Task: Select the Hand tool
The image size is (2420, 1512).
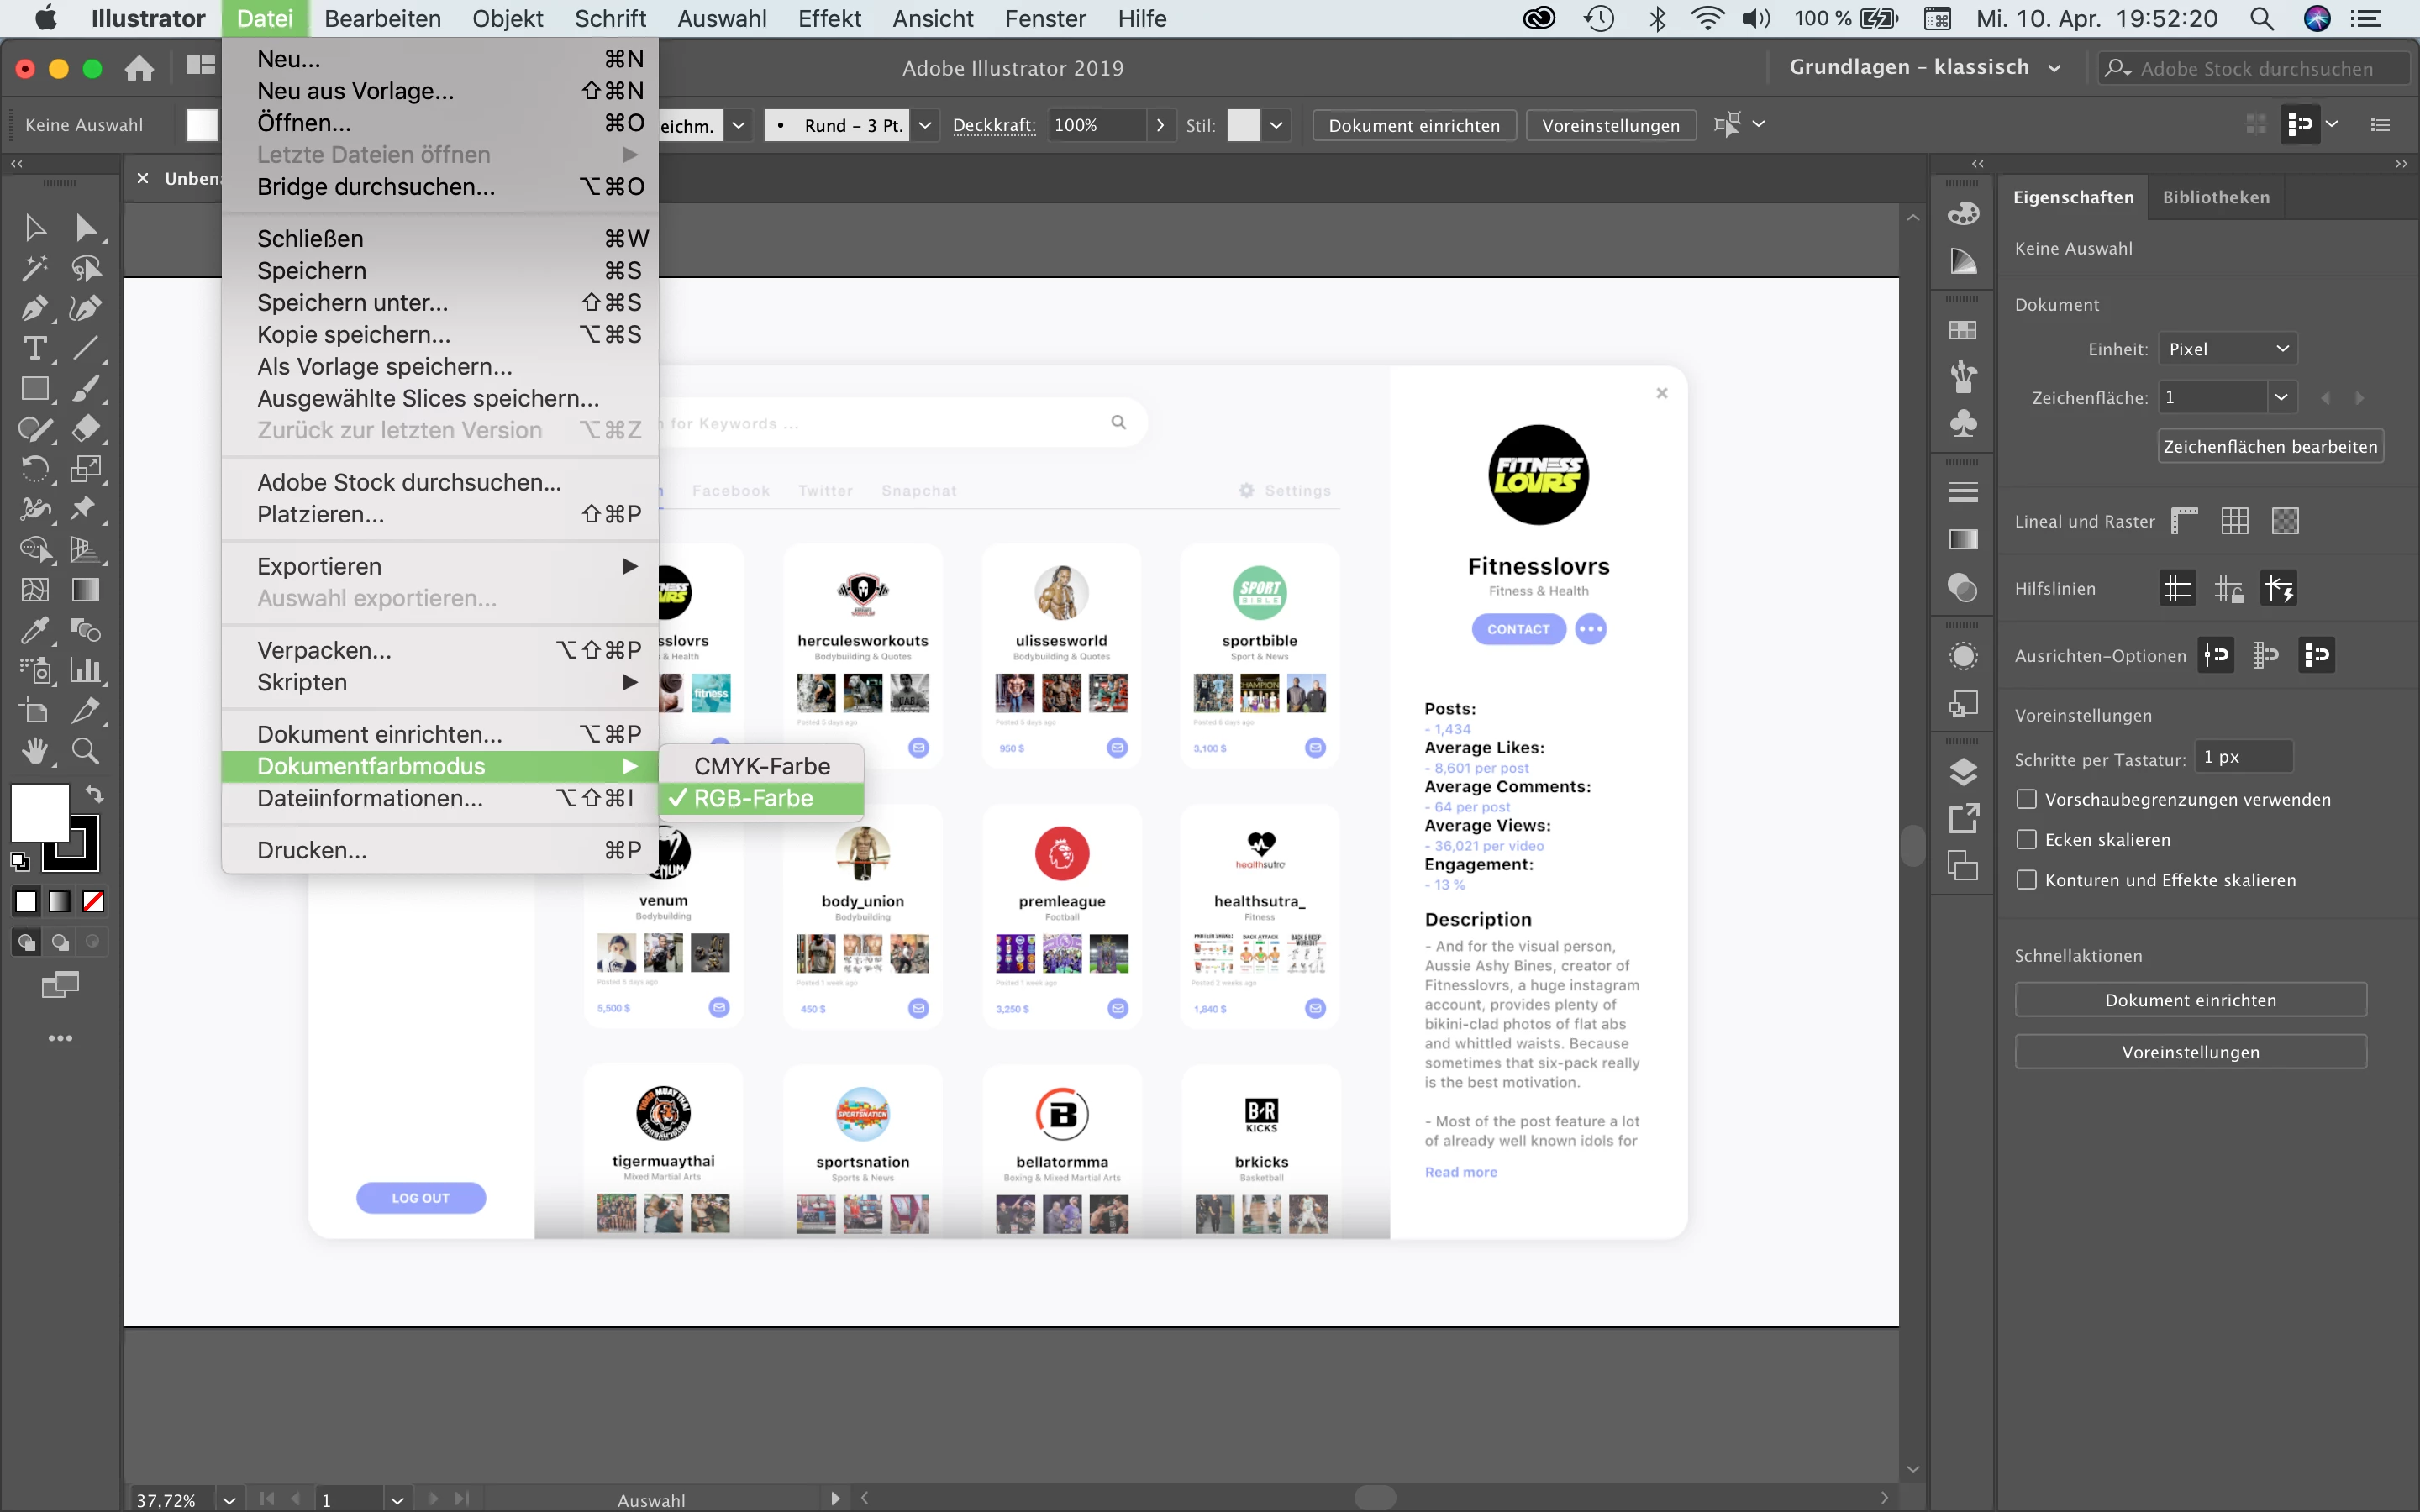Action: click(34, 751)
